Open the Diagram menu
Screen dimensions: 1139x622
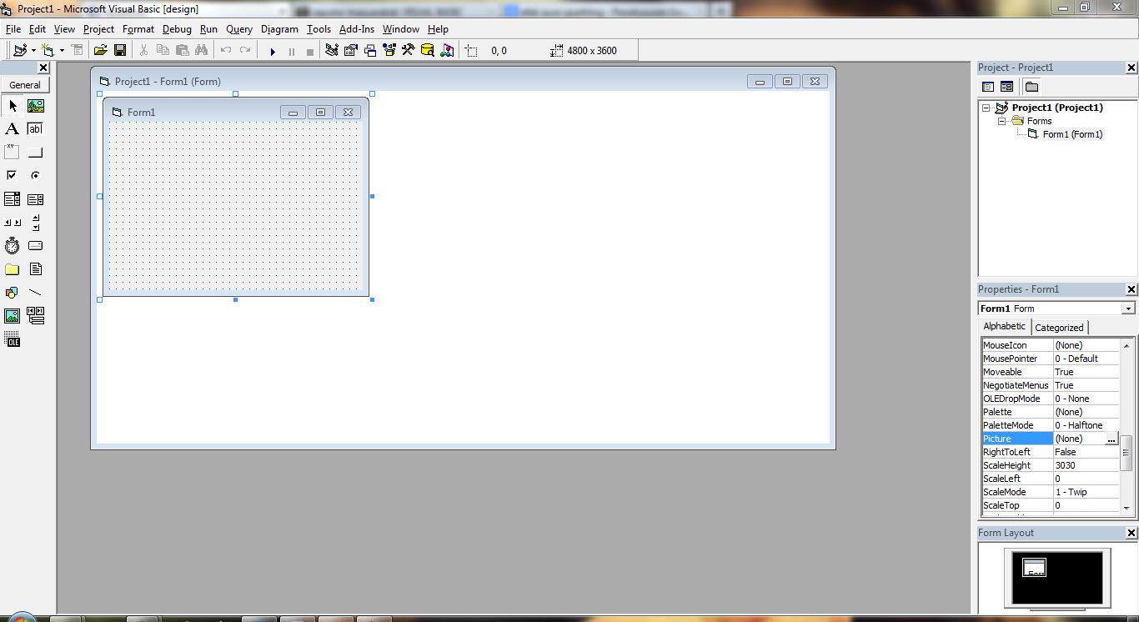click(279, 29)
